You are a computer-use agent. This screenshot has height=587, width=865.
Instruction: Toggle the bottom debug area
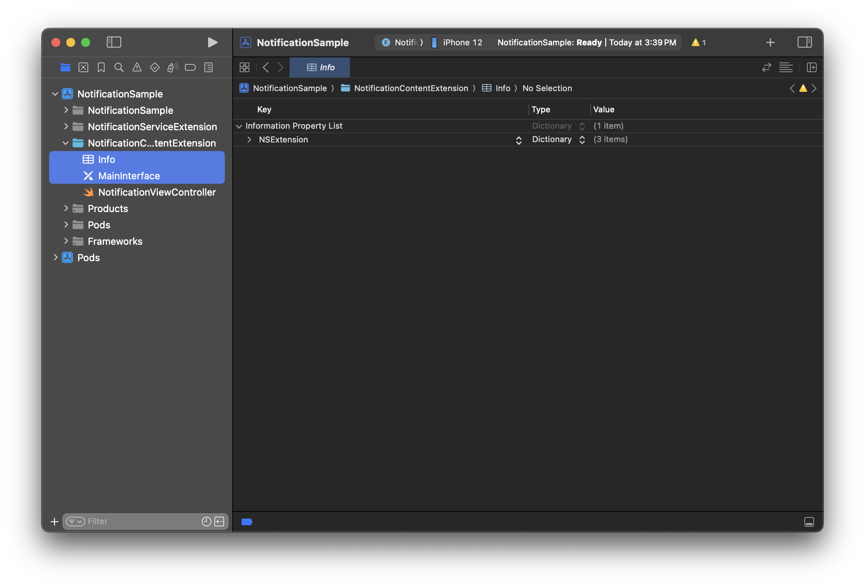[x=809, y=522]
